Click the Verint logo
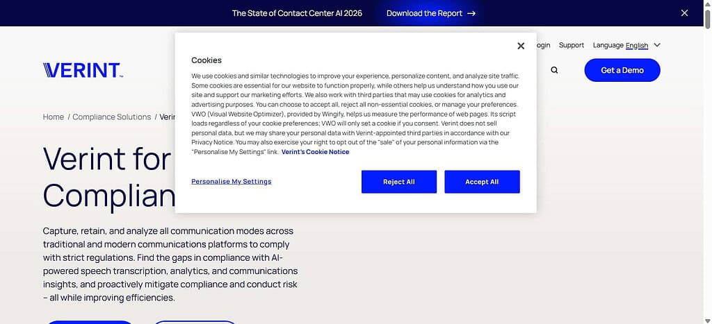Image resolution: width=712 pixels, height=324 pixels. [83, 70]
